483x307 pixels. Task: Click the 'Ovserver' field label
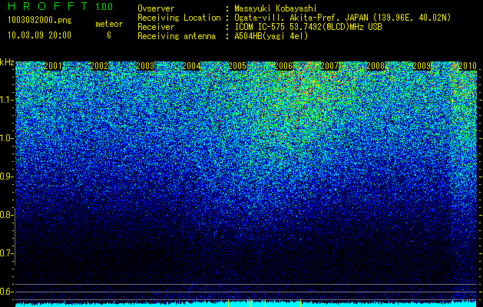coord(156,8)
